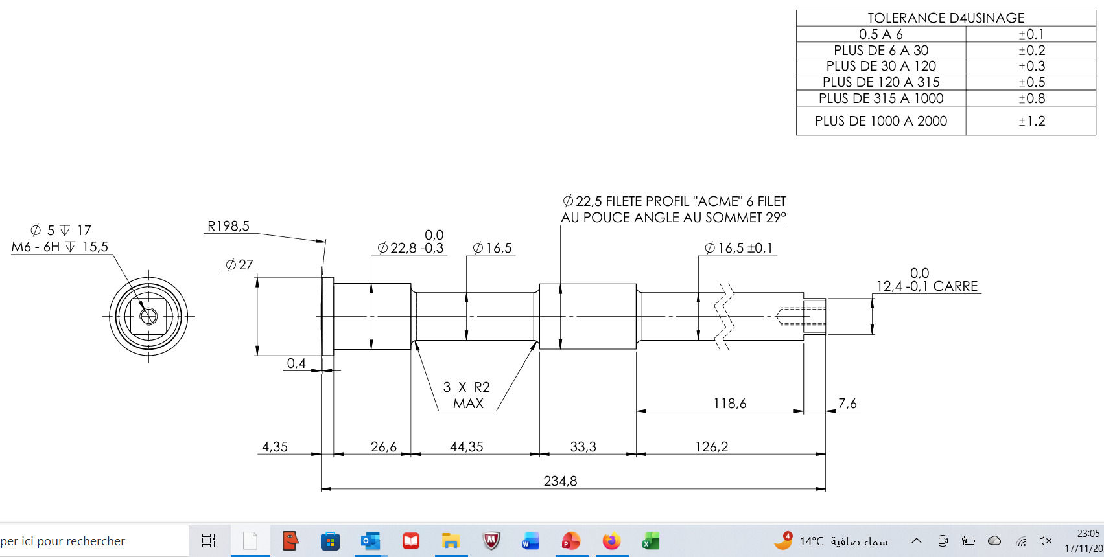Click the orange-red face app icon
This screenshot has width=1104, height=557.
click(290, 540)
